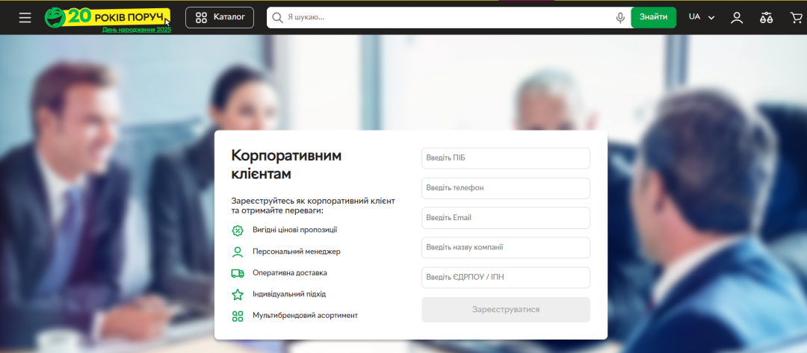This screenshot has width=807, height=353.
Task: Expand the UA language dropdown
Action: click(702, 17)
